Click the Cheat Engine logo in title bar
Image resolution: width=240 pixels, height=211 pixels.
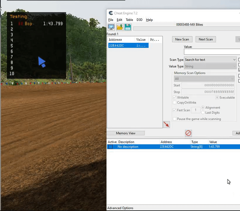pyautogui.click(x=111, y=13)
